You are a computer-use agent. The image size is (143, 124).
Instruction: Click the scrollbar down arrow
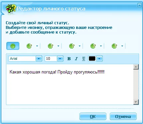coord(136,102)
